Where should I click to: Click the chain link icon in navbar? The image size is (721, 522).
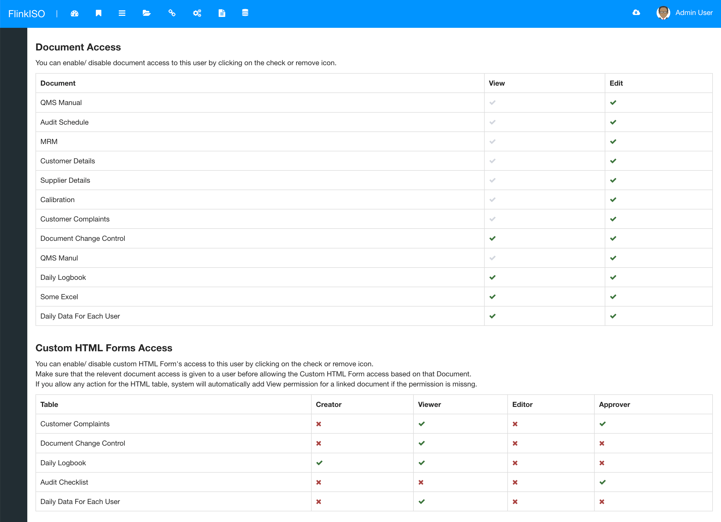point(172,13)
